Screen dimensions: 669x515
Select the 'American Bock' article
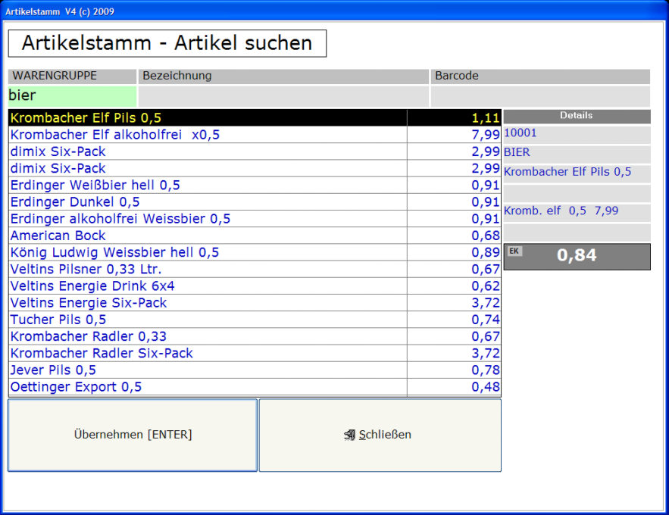(255, 236)
